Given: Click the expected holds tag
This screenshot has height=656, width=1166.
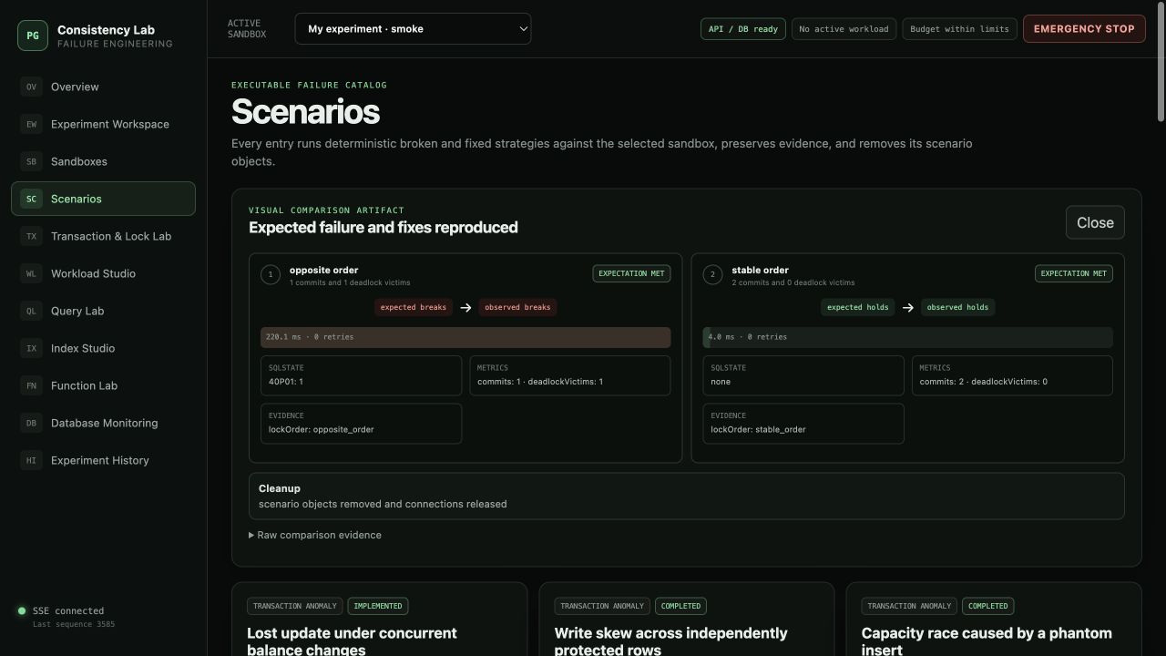Looking at the screenshot, I should 856,307.
